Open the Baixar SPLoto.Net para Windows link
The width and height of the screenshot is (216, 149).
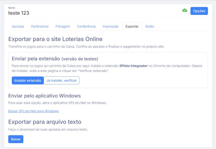[34, 111]
